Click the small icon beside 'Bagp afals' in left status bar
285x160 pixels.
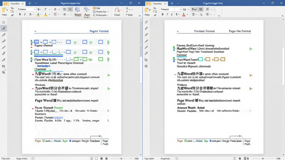coord(33,158)
